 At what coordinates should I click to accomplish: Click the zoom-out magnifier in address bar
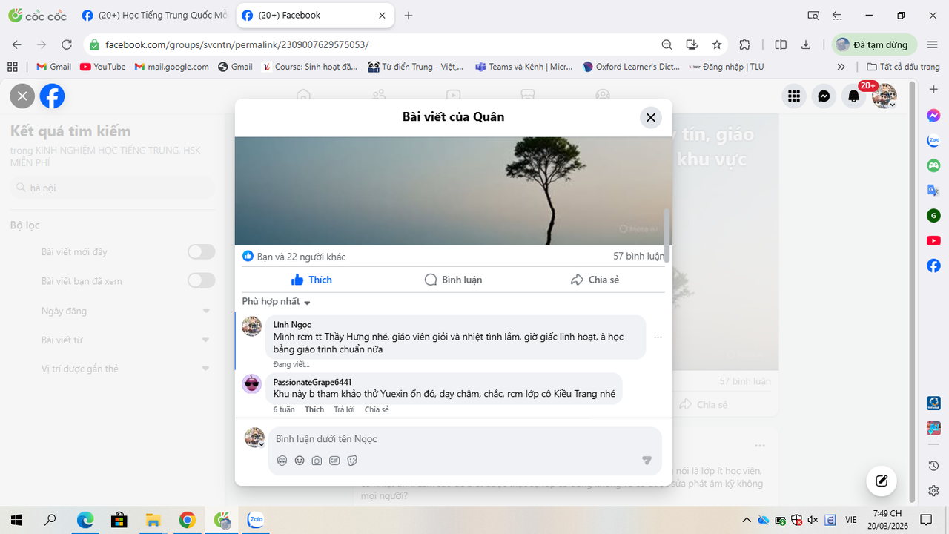pyautogui.click(x=667, y=44)
